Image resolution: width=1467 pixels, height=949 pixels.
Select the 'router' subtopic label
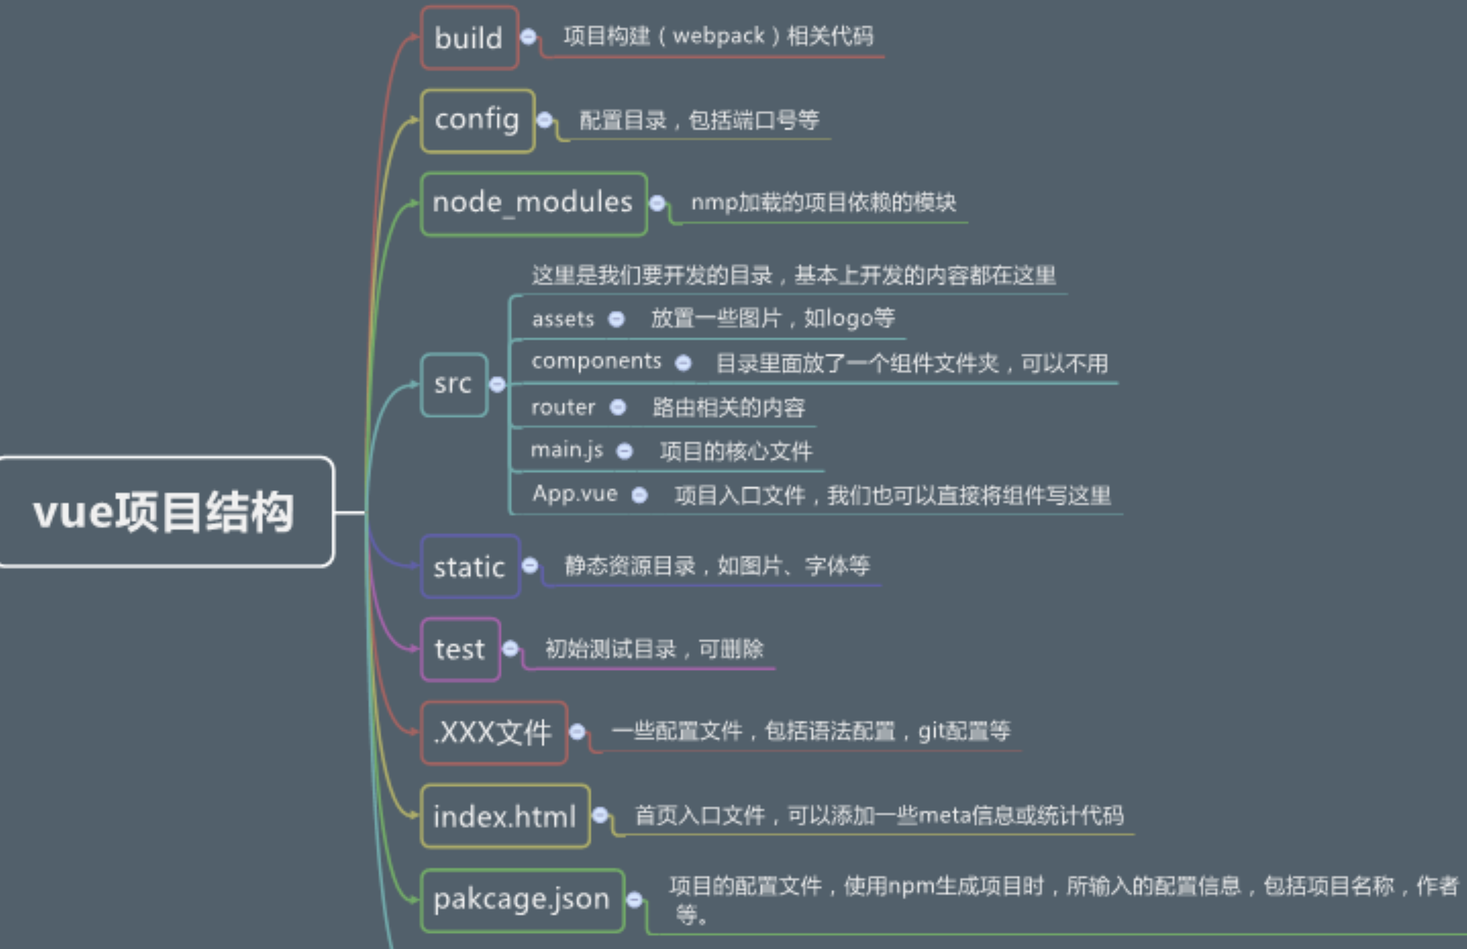pos(563,407)
